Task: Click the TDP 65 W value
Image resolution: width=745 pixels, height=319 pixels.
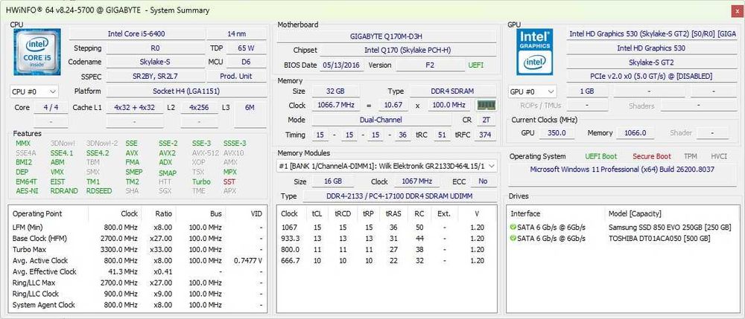Action: [246, 48]
